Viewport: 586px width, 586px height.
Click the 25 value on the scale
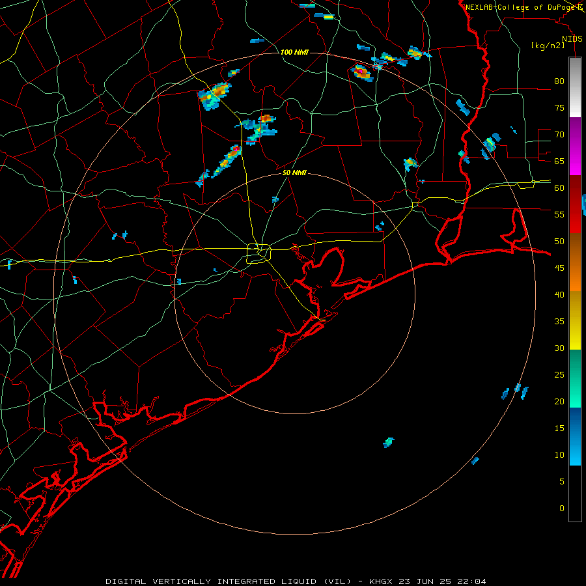pos(559,374)
